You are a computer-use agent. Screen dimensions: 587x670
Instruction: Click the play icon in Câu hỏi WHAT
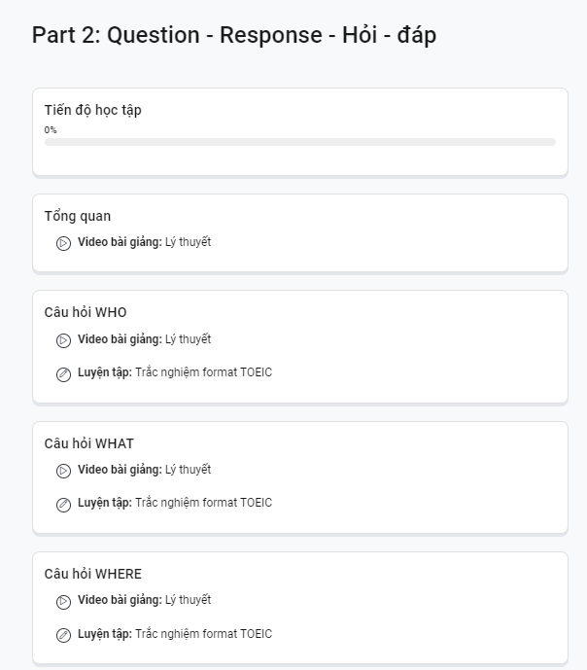pos(63,471)
